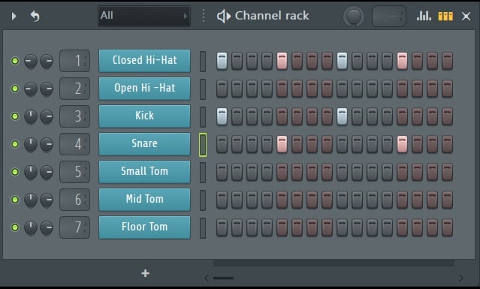Mute the Open Hi-Hat channel
The width and height of the screenshot is (480, 289).
click(15, 89)
